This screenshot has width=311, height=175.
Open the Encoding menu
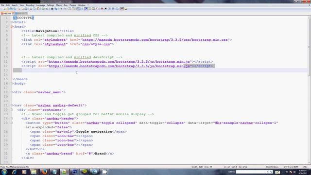tap(30, 5)
